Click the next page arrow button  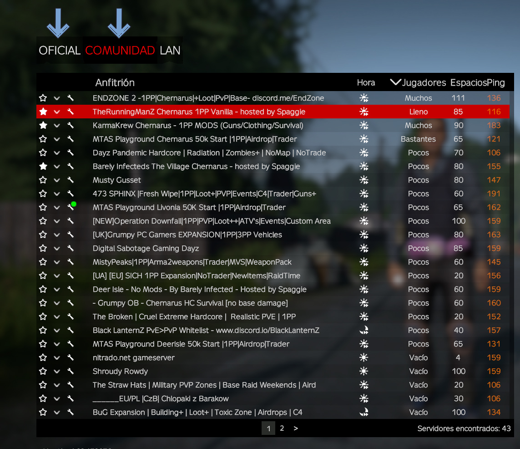tap(295, 428)
